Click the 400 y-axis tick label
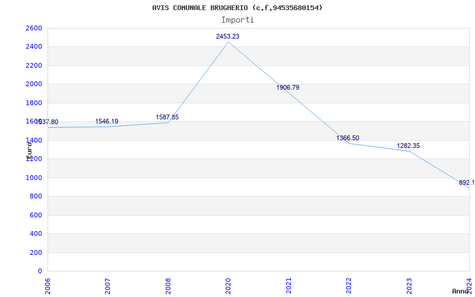 [x=36, y=233]
